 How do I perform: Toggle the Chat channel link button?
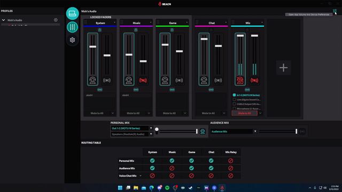[211, 90]
